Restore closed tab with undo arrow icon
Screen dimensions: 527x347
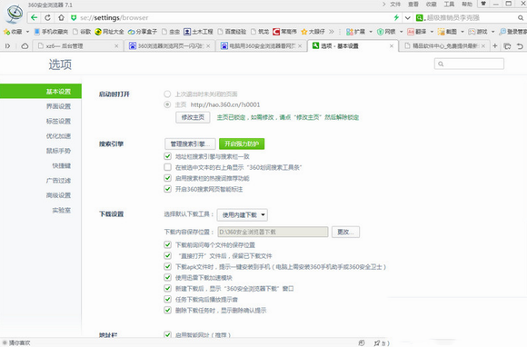click(x=520, y=46)
